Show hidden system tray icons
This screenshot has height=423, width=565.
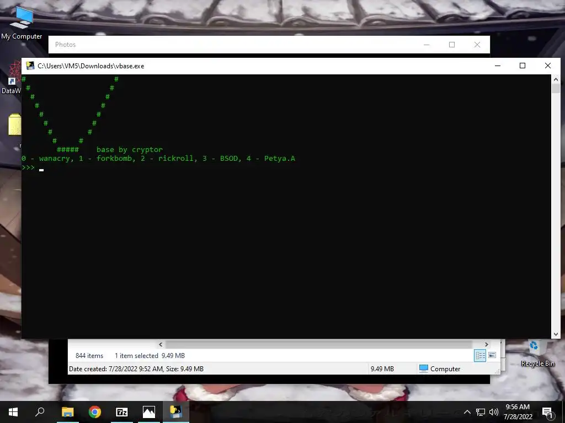(467, 412)
